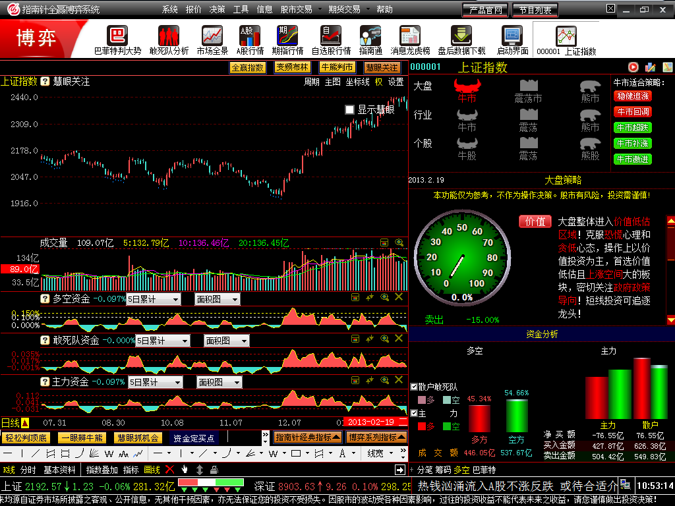
Task: Close the 多空资金 indicator panel
Action: (399, 297)
